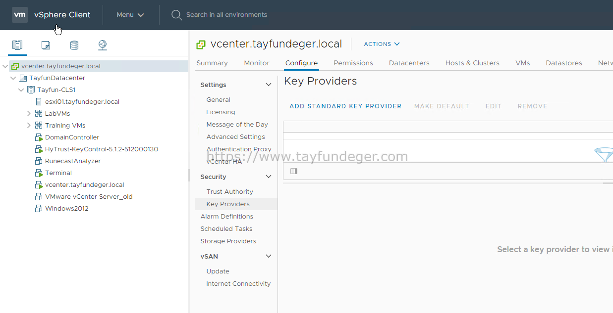Open Storage Providers
The image size is (613, 313).
[228, 241]
